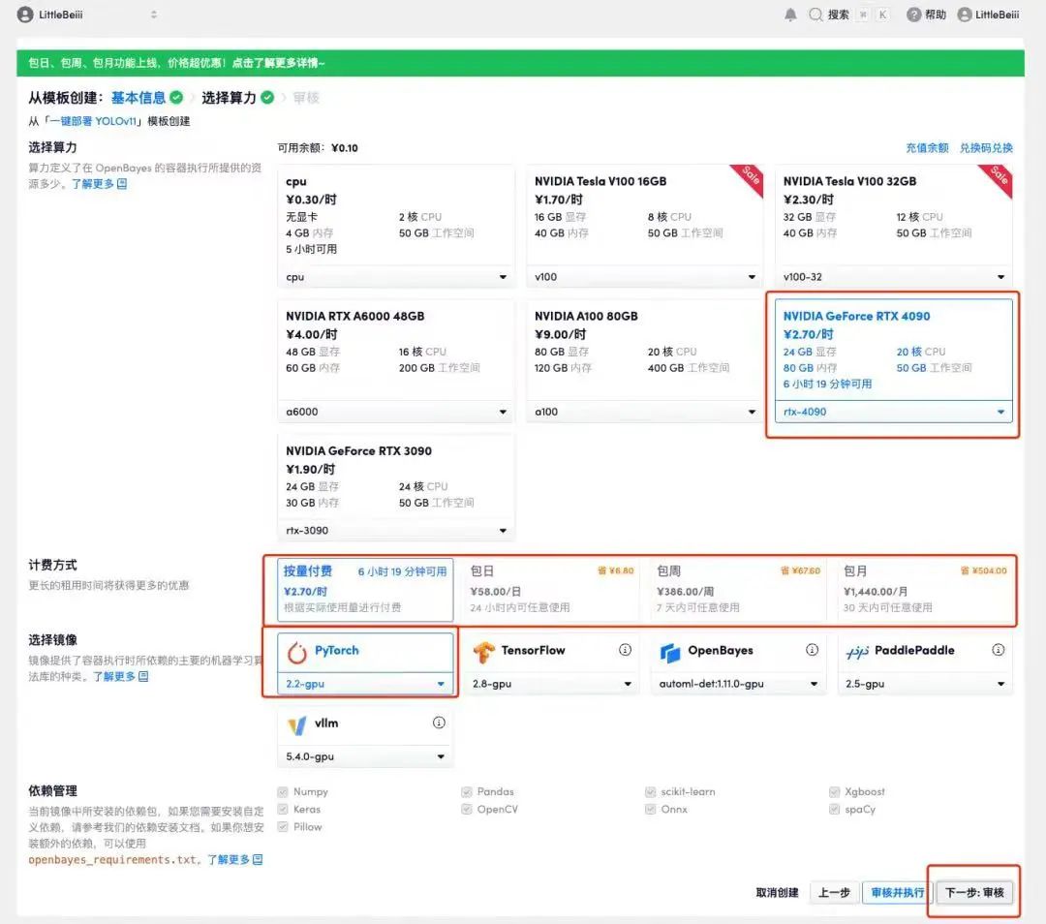Click the vllm info icon
Viewport: 1046px width, 924px height.
(x=439, y=723)
